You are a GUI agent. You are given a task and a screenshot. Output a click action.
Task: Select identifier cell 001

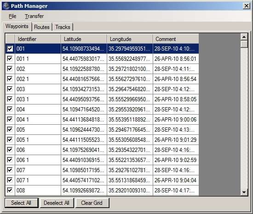click(38, 49)
